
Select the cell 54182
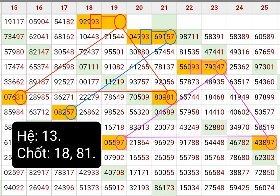pos(64,22)
